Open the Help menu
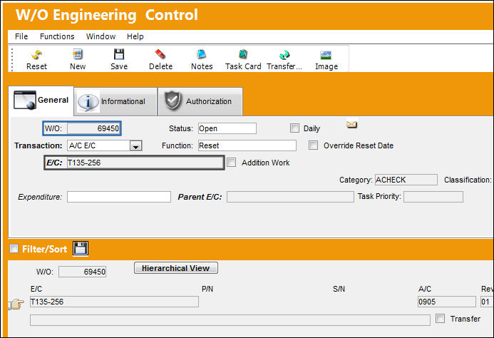This screenshot has width=494, height=338. coord(135,36)
